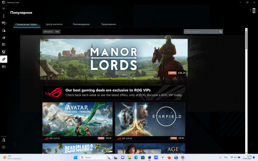
Task: Open the Devices icon in the sidebar
Action: [3, 23]
